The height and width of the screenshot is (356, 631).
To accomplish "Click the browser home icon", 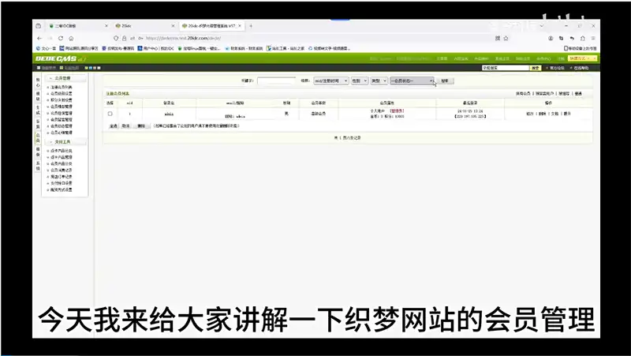I will [x=71, y=38].
